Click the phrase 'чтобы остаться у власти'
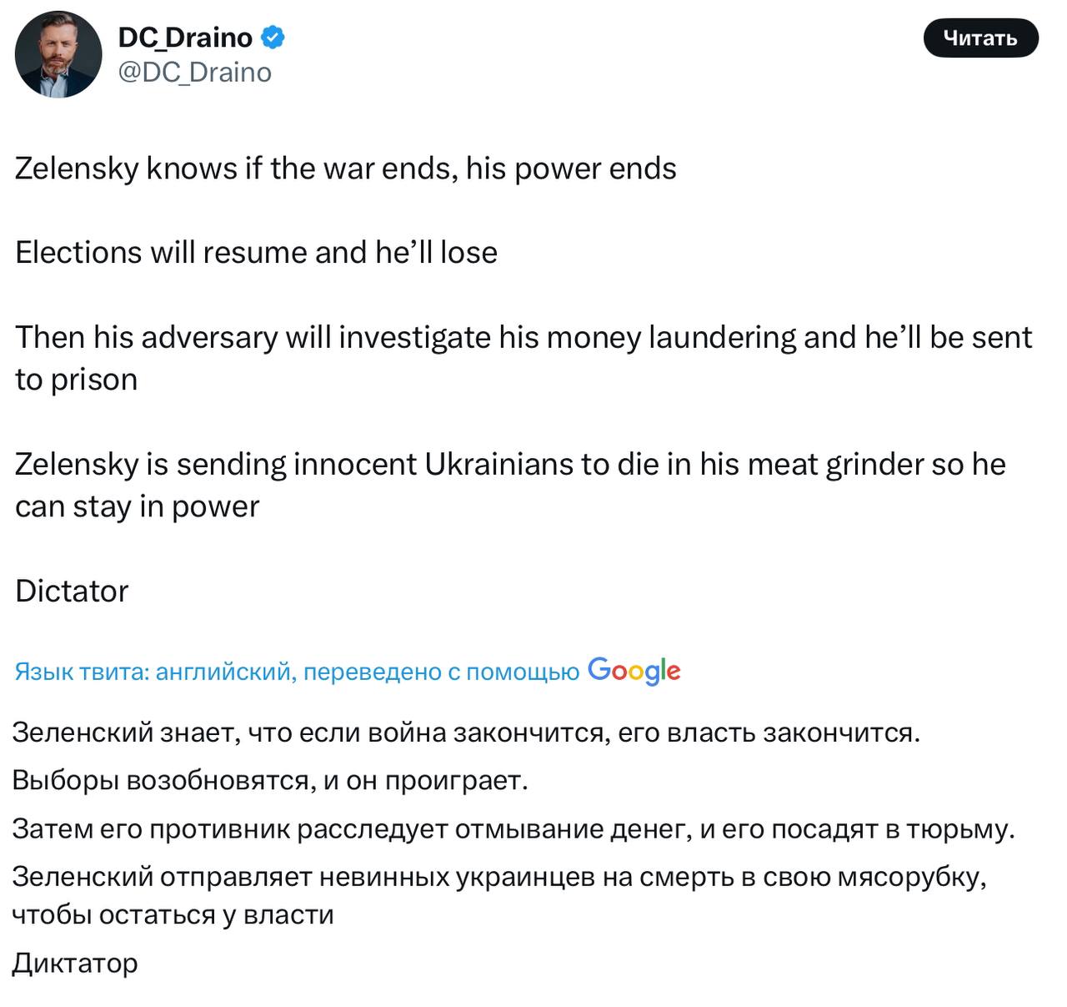 173,915
